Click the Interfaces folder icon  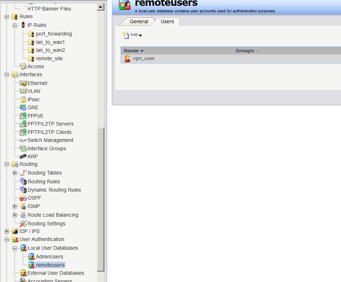15,74
